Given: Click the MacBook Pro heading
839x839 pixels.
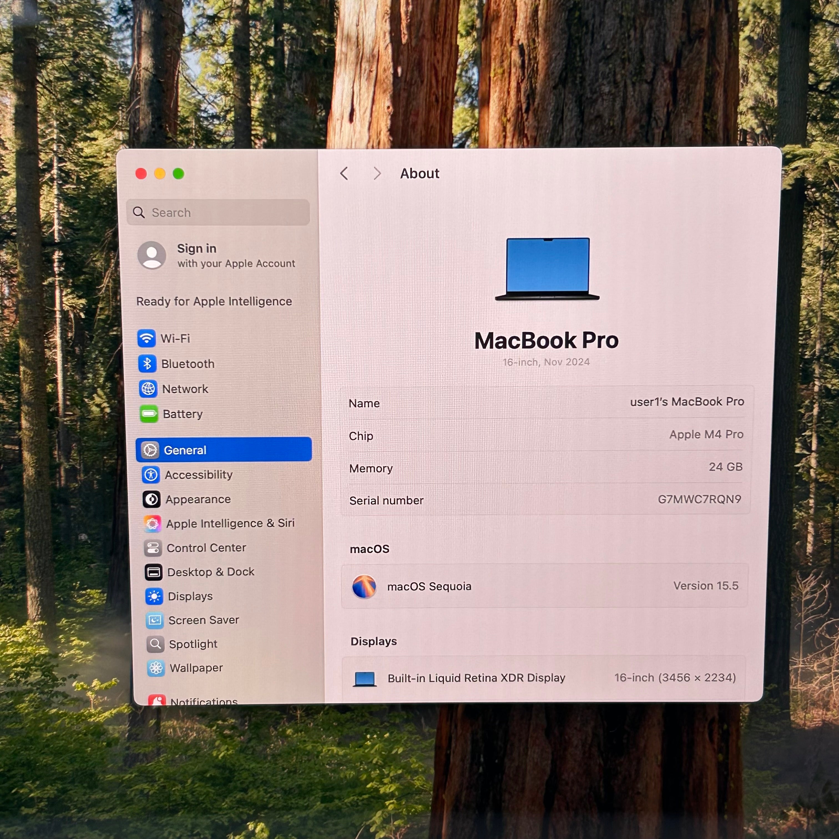Looking at the screenshot, I should click(x=547, y=340).
